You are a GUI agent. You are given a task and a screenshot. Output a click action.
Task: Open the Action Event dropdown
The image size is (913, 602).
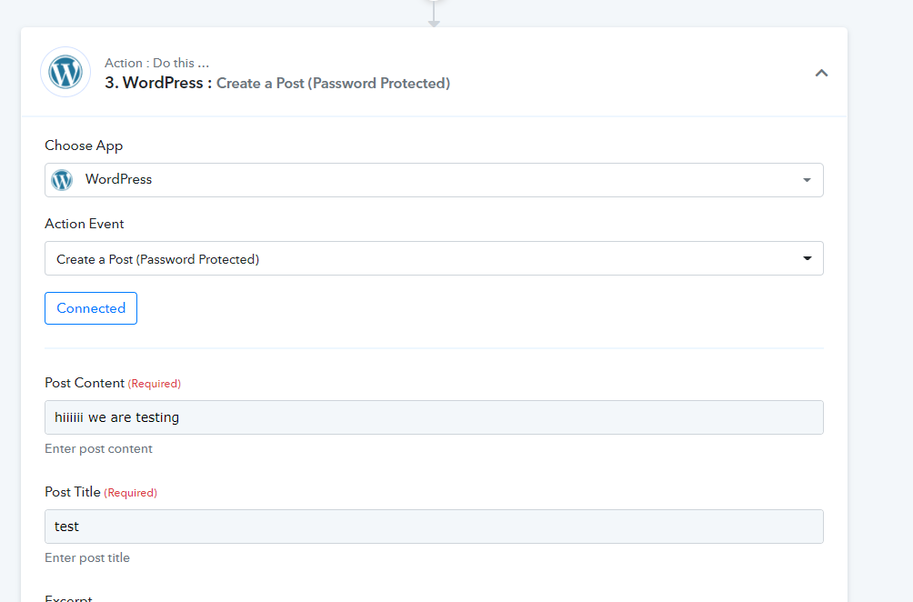434,258
